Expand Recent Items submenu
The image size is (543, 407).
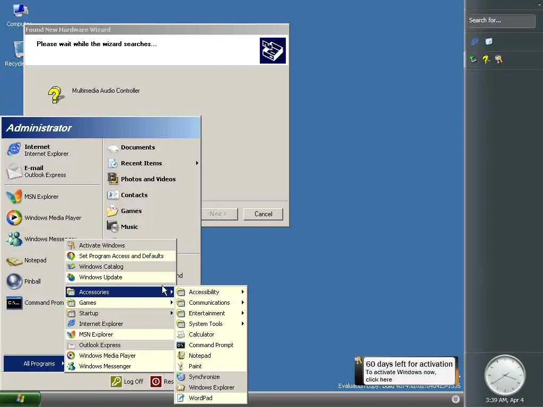point(152,163)
